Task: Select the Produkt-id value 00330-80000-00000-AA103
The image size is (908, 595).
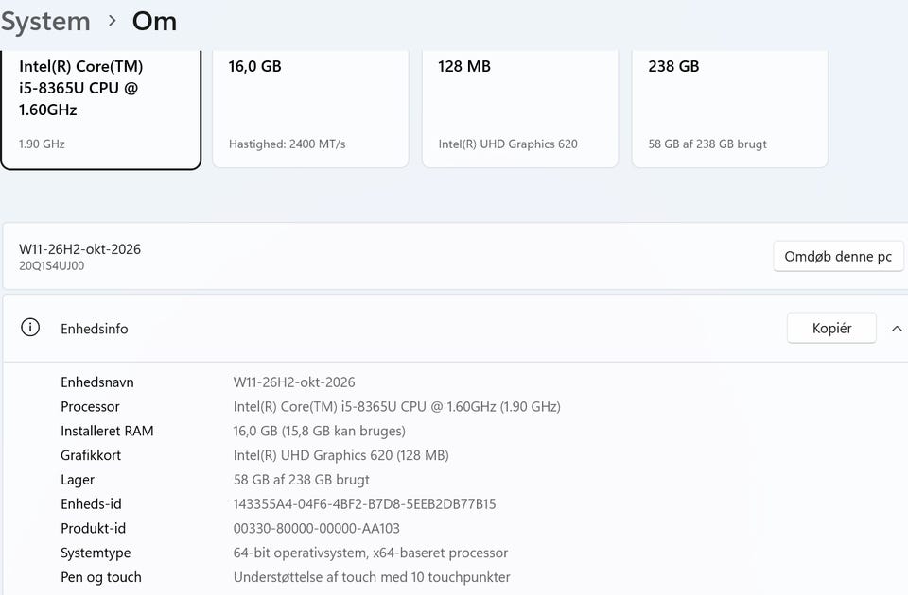Action: coord(316,528)
